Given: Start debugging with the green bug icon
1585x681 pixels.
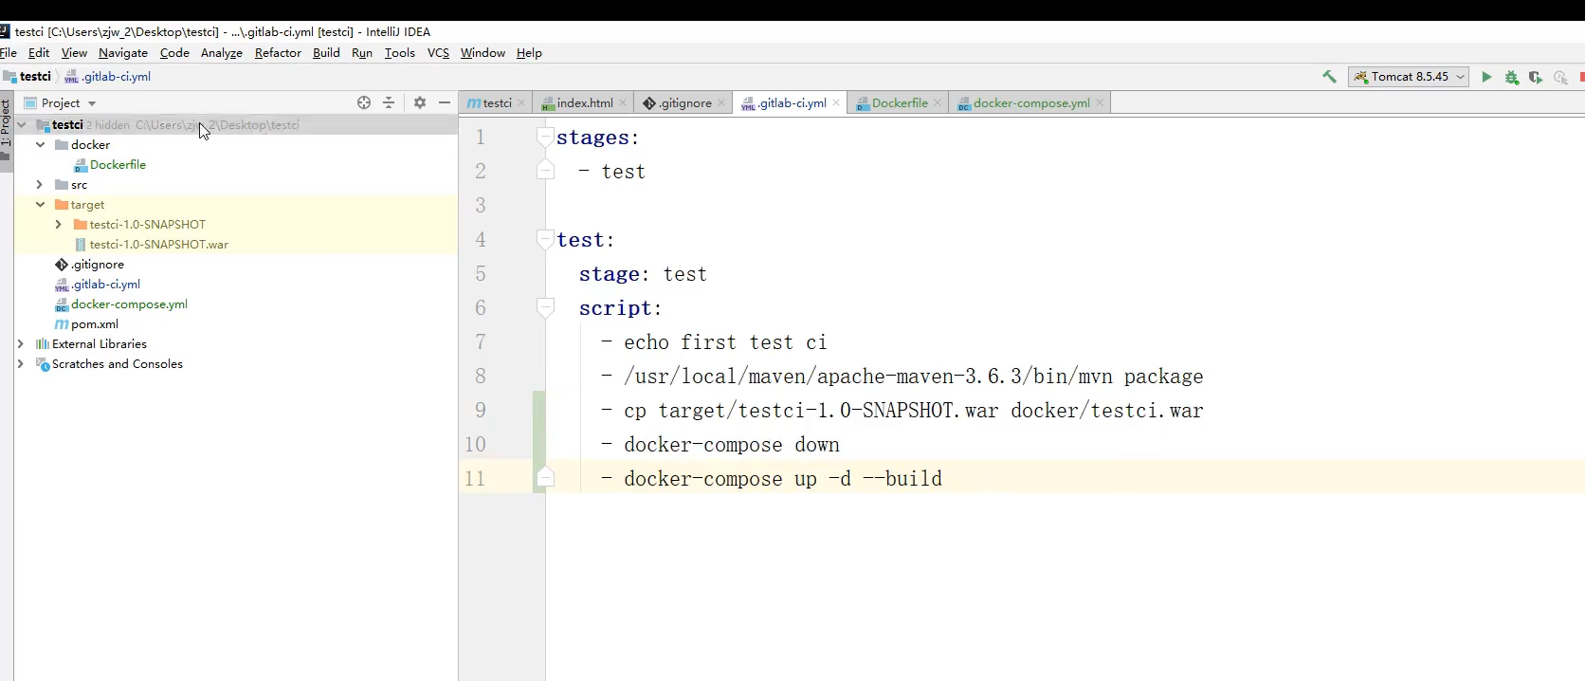Looking at the screenshot, I should point(1512,78).
